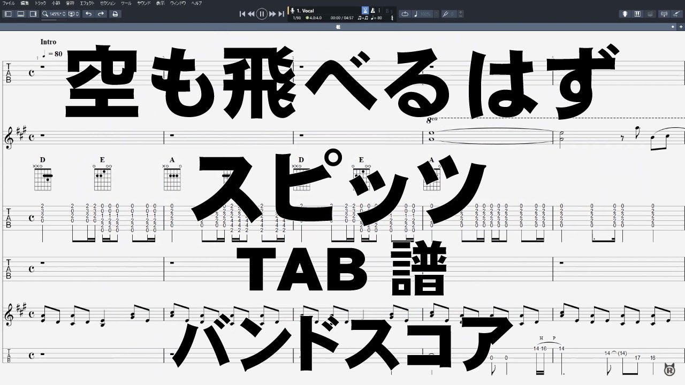Click the tempo = 80 display in player
Viewport: 685px width, 385px height.
[x=377, y=18]
